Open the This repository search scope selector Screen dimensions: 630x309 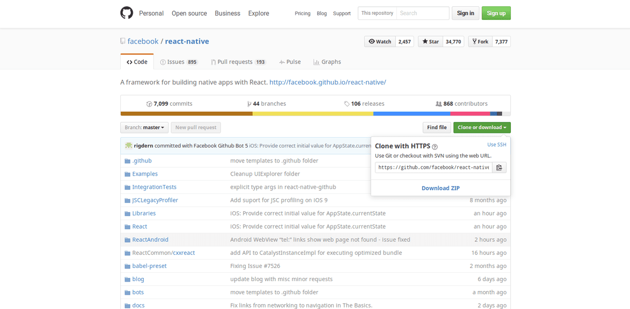(377, 13)
